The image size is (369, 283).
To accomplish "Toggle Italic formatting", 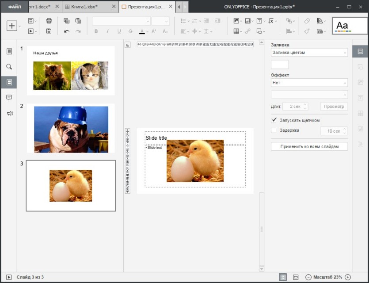I will coord(107,31).
